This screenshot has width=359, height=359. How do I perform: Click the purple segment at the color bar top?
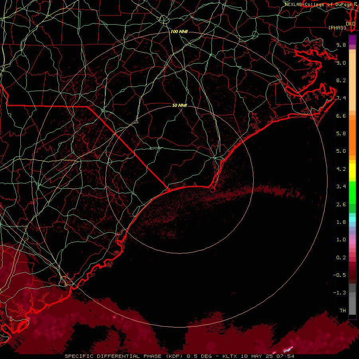point(352,40)
